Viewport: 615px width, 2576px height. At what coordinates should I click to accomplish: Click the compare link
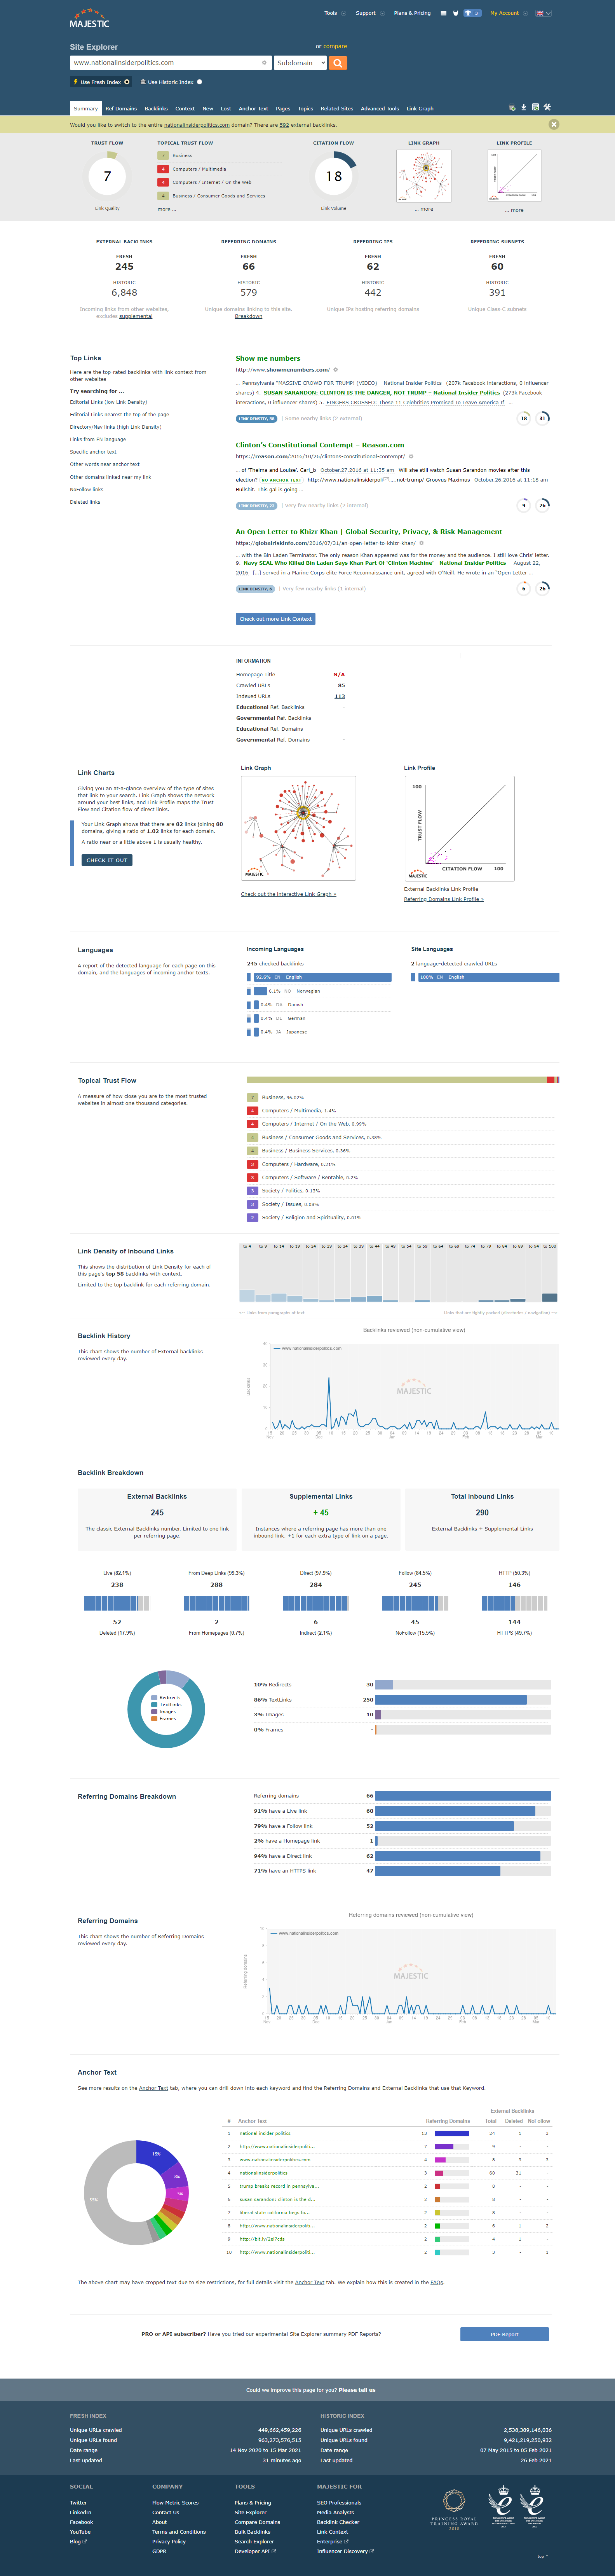point(335,46)
